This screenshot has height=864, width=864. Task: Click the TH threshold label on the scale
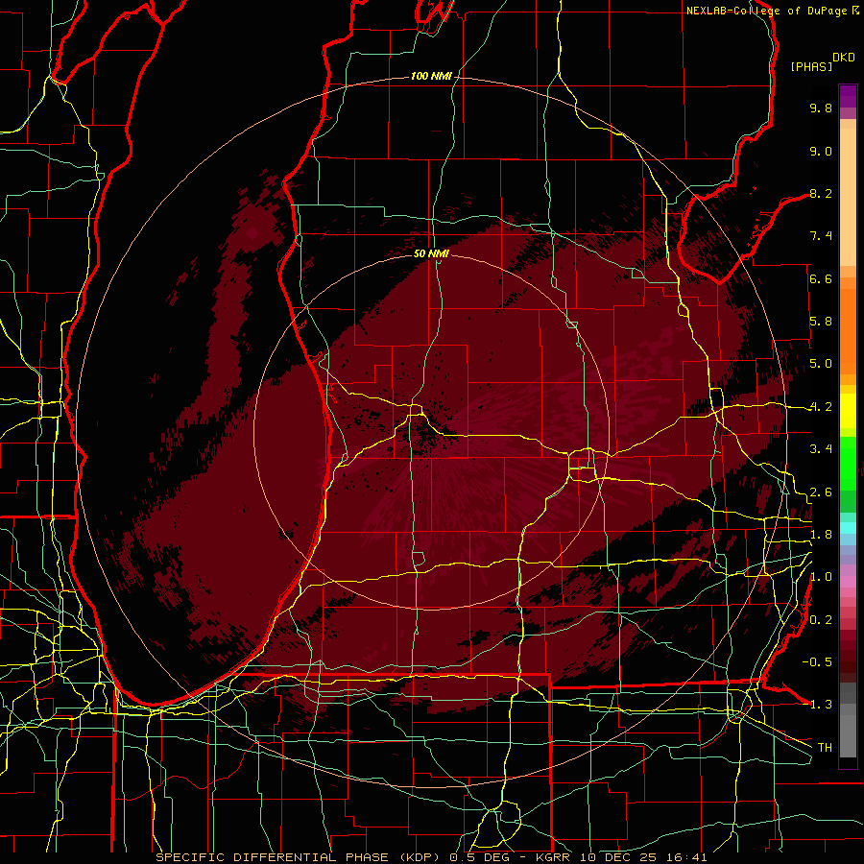point(825,748)
